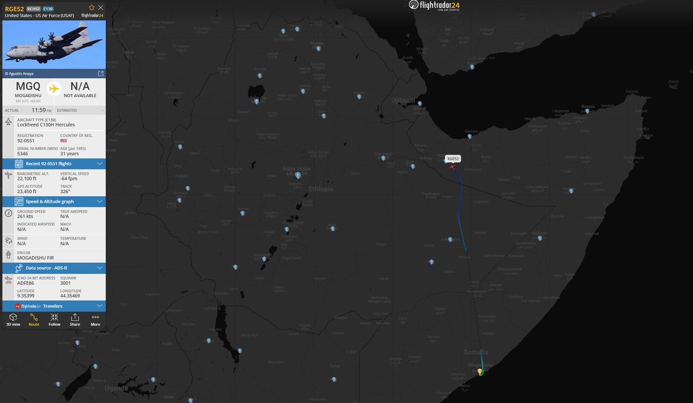Click the Addis Ababa airport pin
The height and width of the screenshot is (403, 693).
(298, 175)
